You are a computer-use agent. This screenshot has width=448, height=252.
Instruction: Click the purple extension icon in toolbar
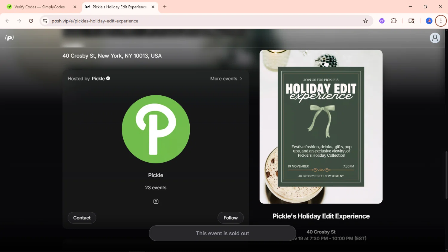pyautogui.click(x=382, y=21)
